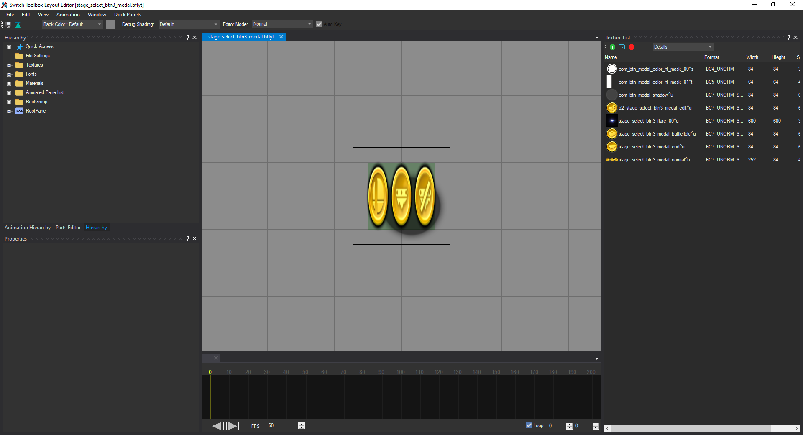Image resolution: width=803 pixels, height=435 pixels.
Task: Click frame 100 on the timeline ruler
Action: pos(400,372)
